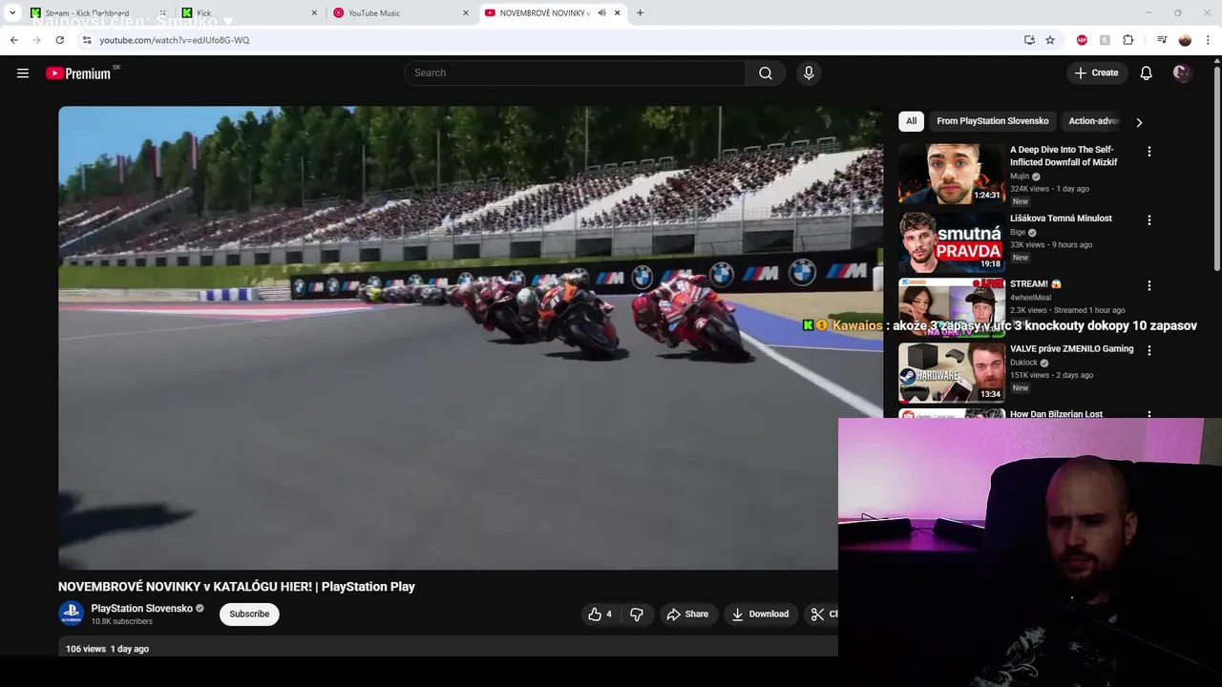The height and width of the screenshot is (687, 1222).
Task: Open How Dan Bilzerian Lost title
Action: [1056, 414]
